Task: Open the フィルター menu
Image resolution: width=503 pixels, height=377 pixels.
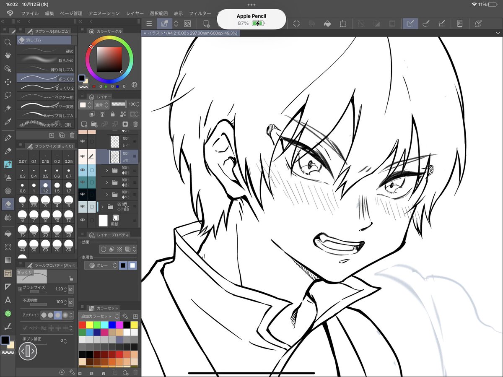Action: point(200,13)
